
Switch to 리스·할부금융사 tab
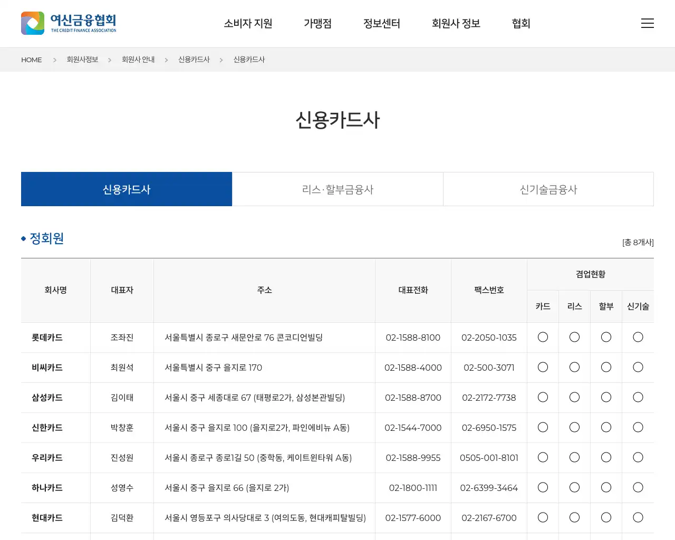(337, 189)
